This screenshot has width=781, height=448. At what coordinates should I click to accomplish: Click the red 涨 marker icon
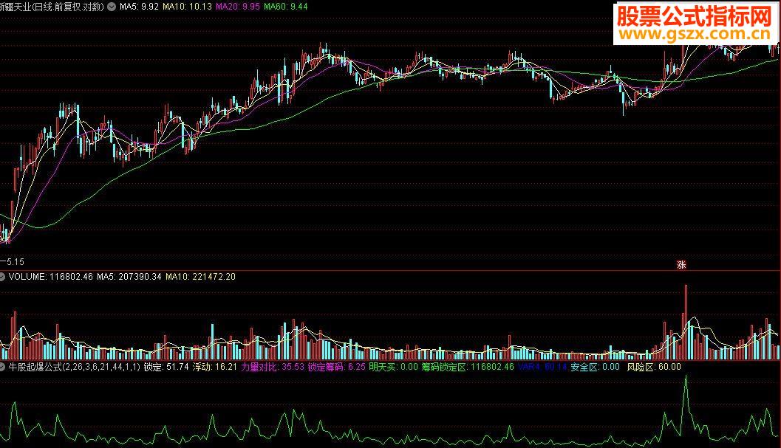681,265
